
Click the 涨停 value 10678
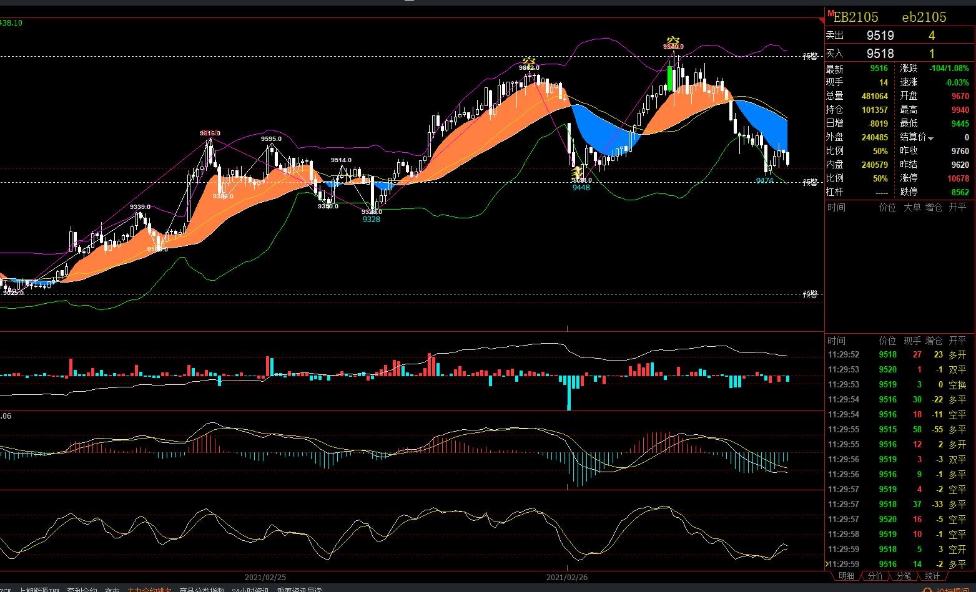click(x=959, y=178)
